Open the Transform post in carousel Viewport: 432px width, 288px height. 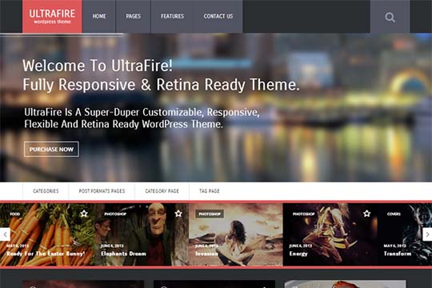tap(405, 234)
